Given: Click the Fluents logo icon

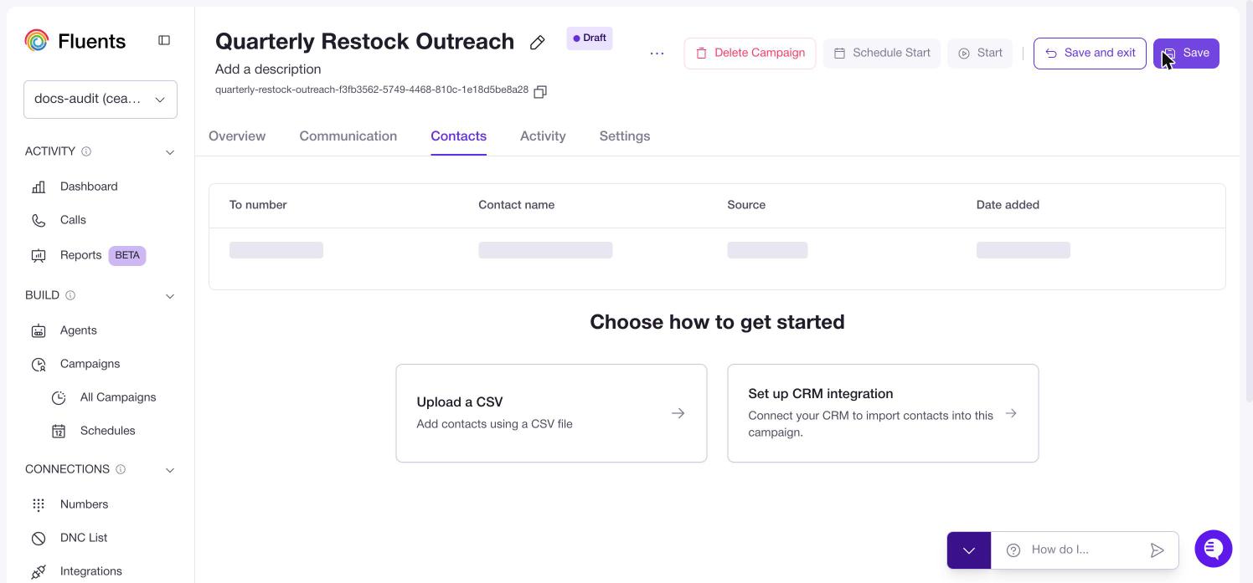Looking at the screenshot, I should tap(37, 40).
